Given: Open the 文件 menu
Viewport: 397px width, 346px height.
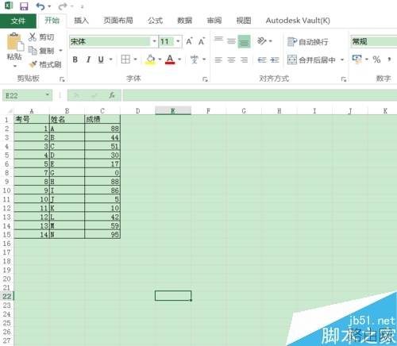Looking at the screenshot, I should click(18, 21).
